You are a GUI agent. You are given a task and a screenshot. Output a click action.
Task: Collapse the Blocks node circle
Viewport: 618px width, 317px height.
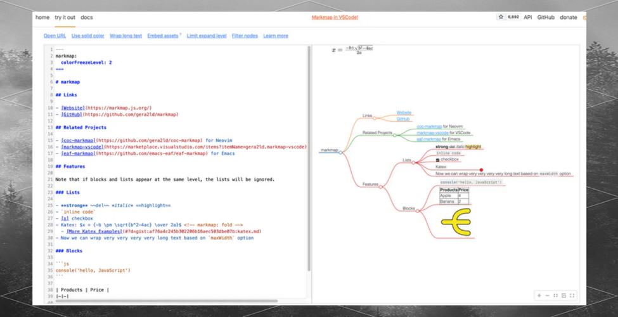pyautogui.click(x=417, y=211)
